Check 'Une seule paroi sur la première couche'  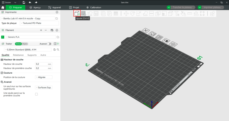(36, 94)
